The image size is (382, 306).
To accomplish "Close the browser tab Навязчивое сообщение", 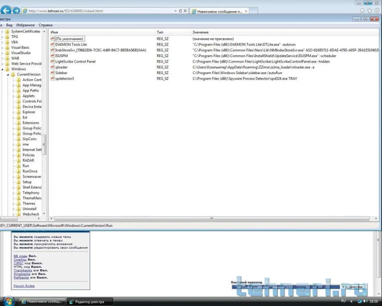I will [x=246, y=11].
